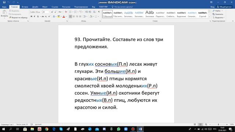Open the Выделить dropdown

218,18
